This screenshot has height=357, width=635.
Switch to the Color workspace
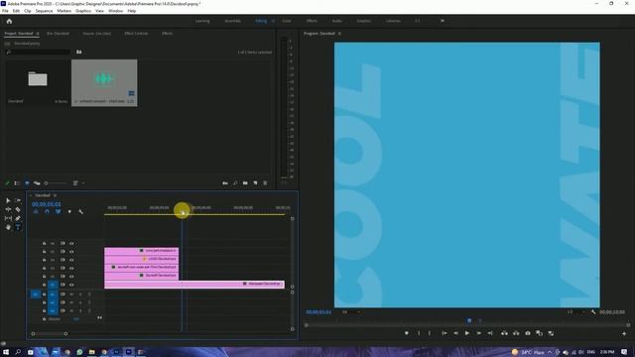click(x=287, y=21)
